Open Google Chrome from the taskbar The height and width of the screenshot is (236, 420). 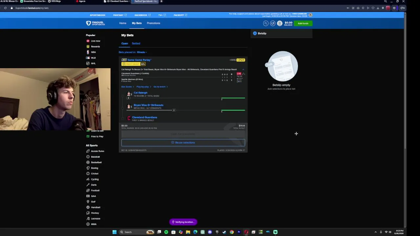pos(232,232)
